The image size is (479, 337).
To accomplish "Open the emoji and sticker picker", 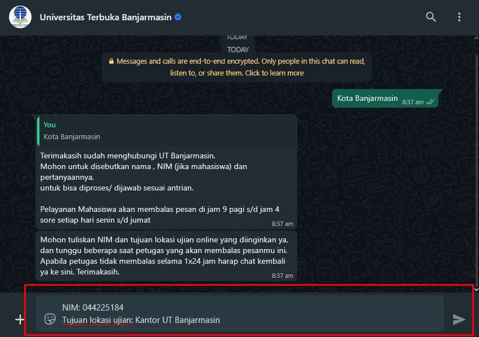I will point(50,319).
